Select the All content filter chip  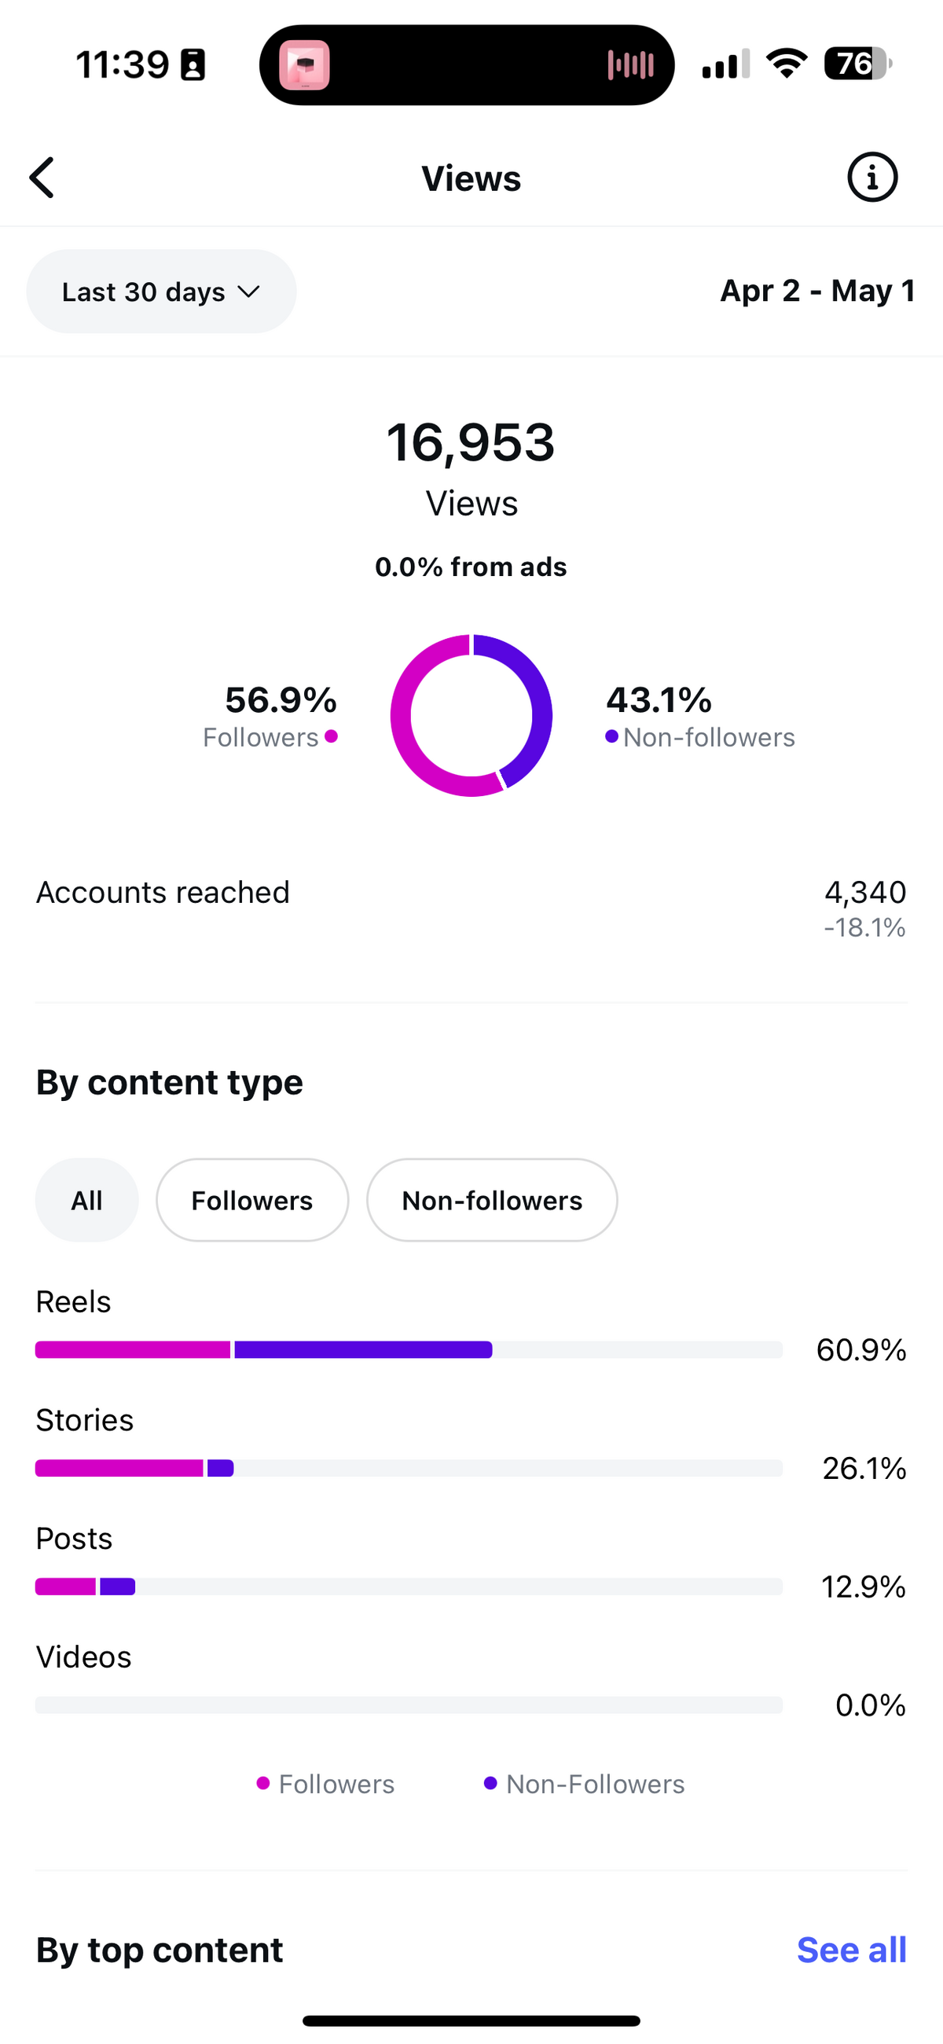[86, 1200]
